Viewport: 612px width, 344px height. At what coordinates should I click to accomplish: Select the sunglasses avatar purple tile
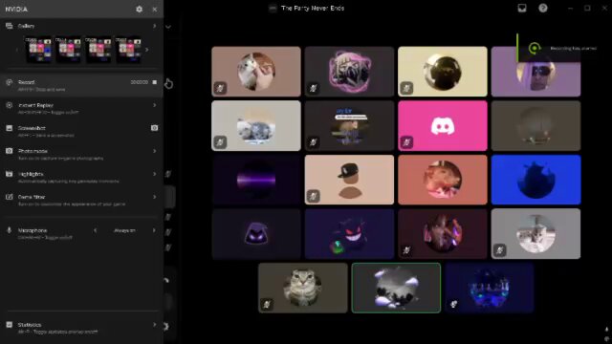point(535,72)
